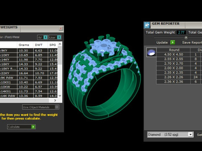Screen dimensions: 202x151
Task: Click the DWT column header
Action: pyautogui.click(x=39, y=45)
